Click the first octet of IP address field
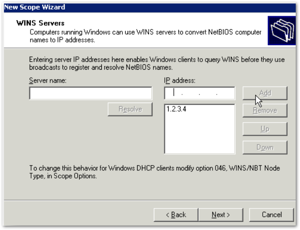 coord(173,93)
